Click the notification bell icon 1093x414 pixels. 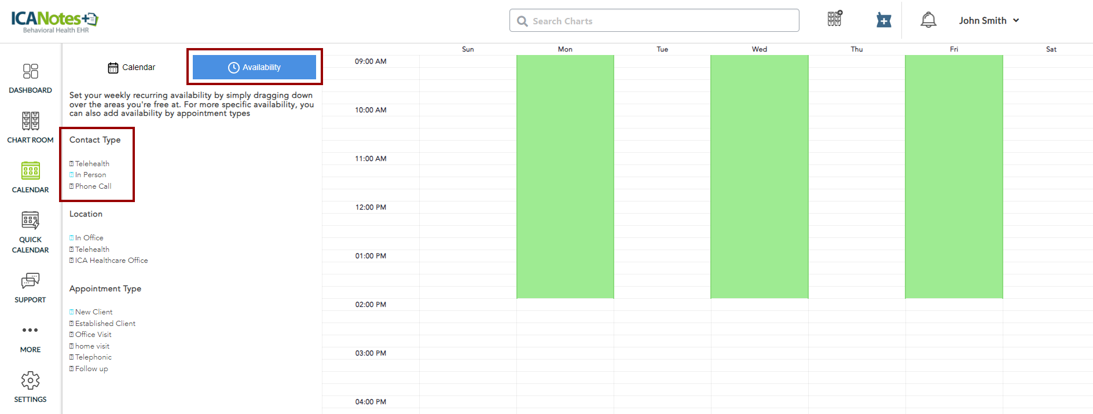coord(928,20)
